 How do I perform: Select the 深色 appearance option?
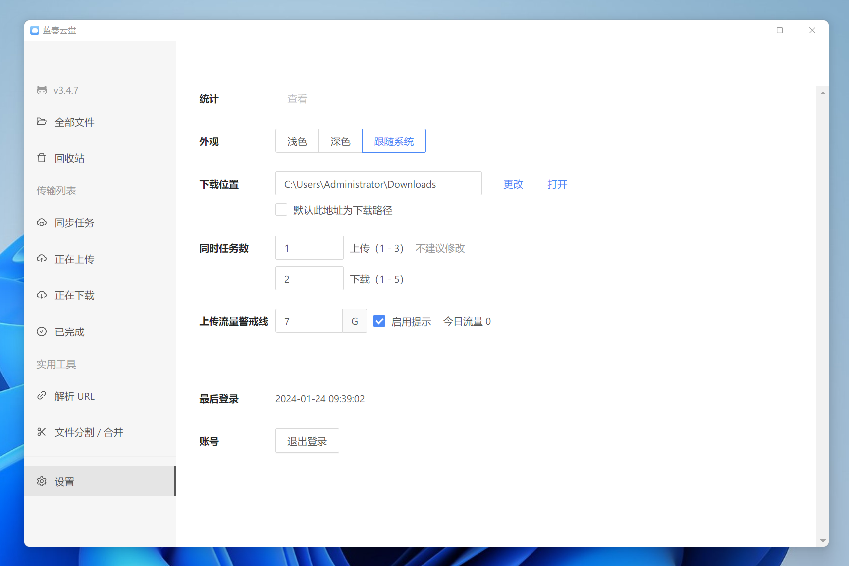coord(340,141)
